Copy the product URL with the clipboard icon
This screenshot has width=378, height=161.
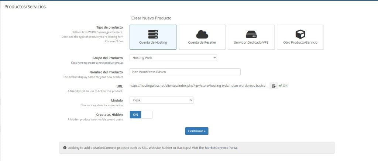pos(274,86)
